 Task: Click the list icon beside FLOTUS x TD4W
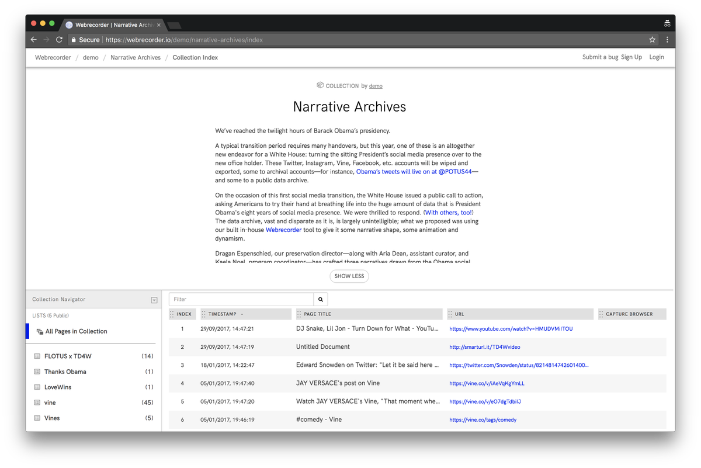click(37, 356)
